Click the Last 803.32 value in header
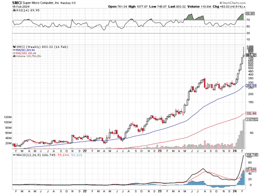The width and height of the screenshot is (263, 195). (177, 7)
